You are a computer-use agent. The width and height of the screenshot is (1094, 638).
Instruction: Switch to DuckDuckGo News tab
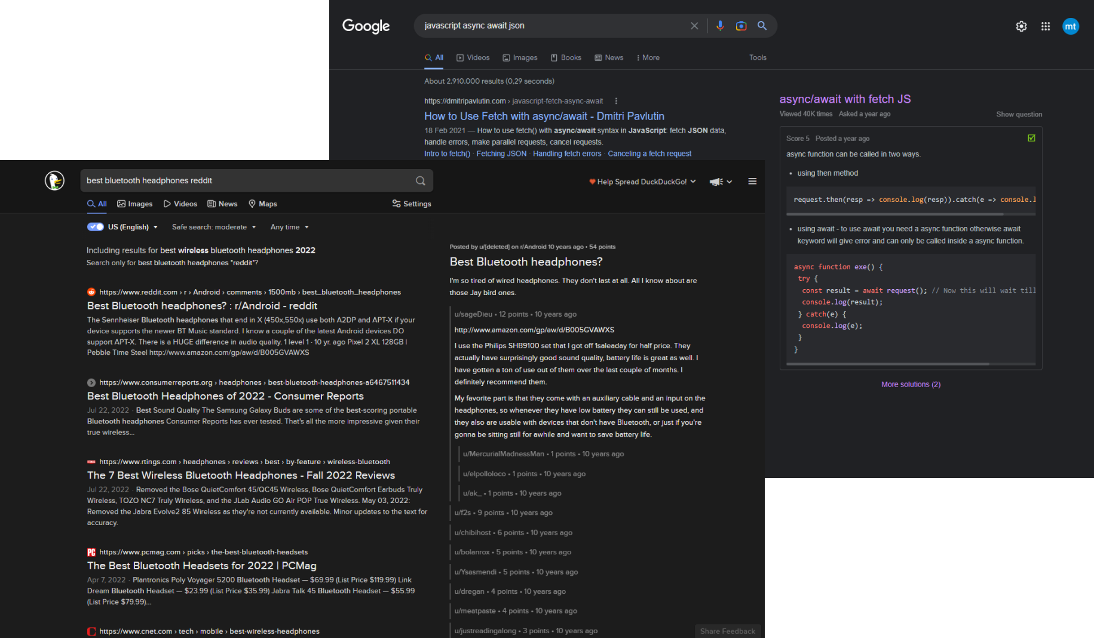point(222,204)
